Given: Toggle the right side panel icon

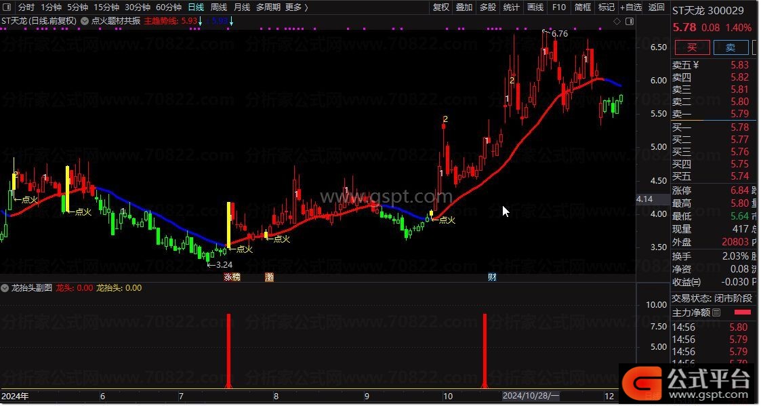Looking at the screenshot, I should (630, 22).
